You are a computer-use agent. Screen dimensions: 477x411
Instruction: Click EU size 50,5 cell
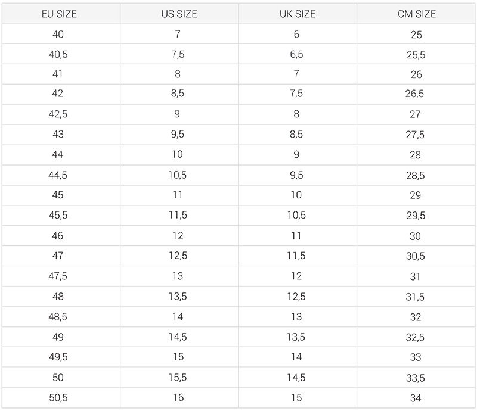pos(61,398)
